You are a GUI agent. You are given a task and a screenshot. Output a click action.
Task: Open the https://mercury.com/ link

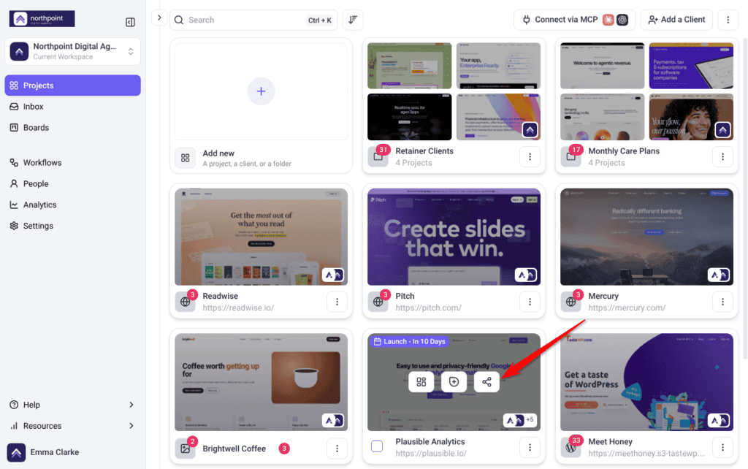(x=627, y=308)
